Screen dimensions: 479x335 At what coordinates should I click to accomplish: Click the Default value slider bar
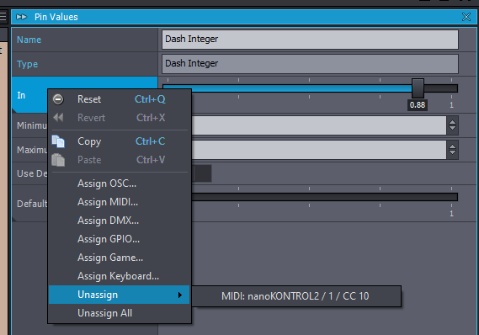(324, 197)
